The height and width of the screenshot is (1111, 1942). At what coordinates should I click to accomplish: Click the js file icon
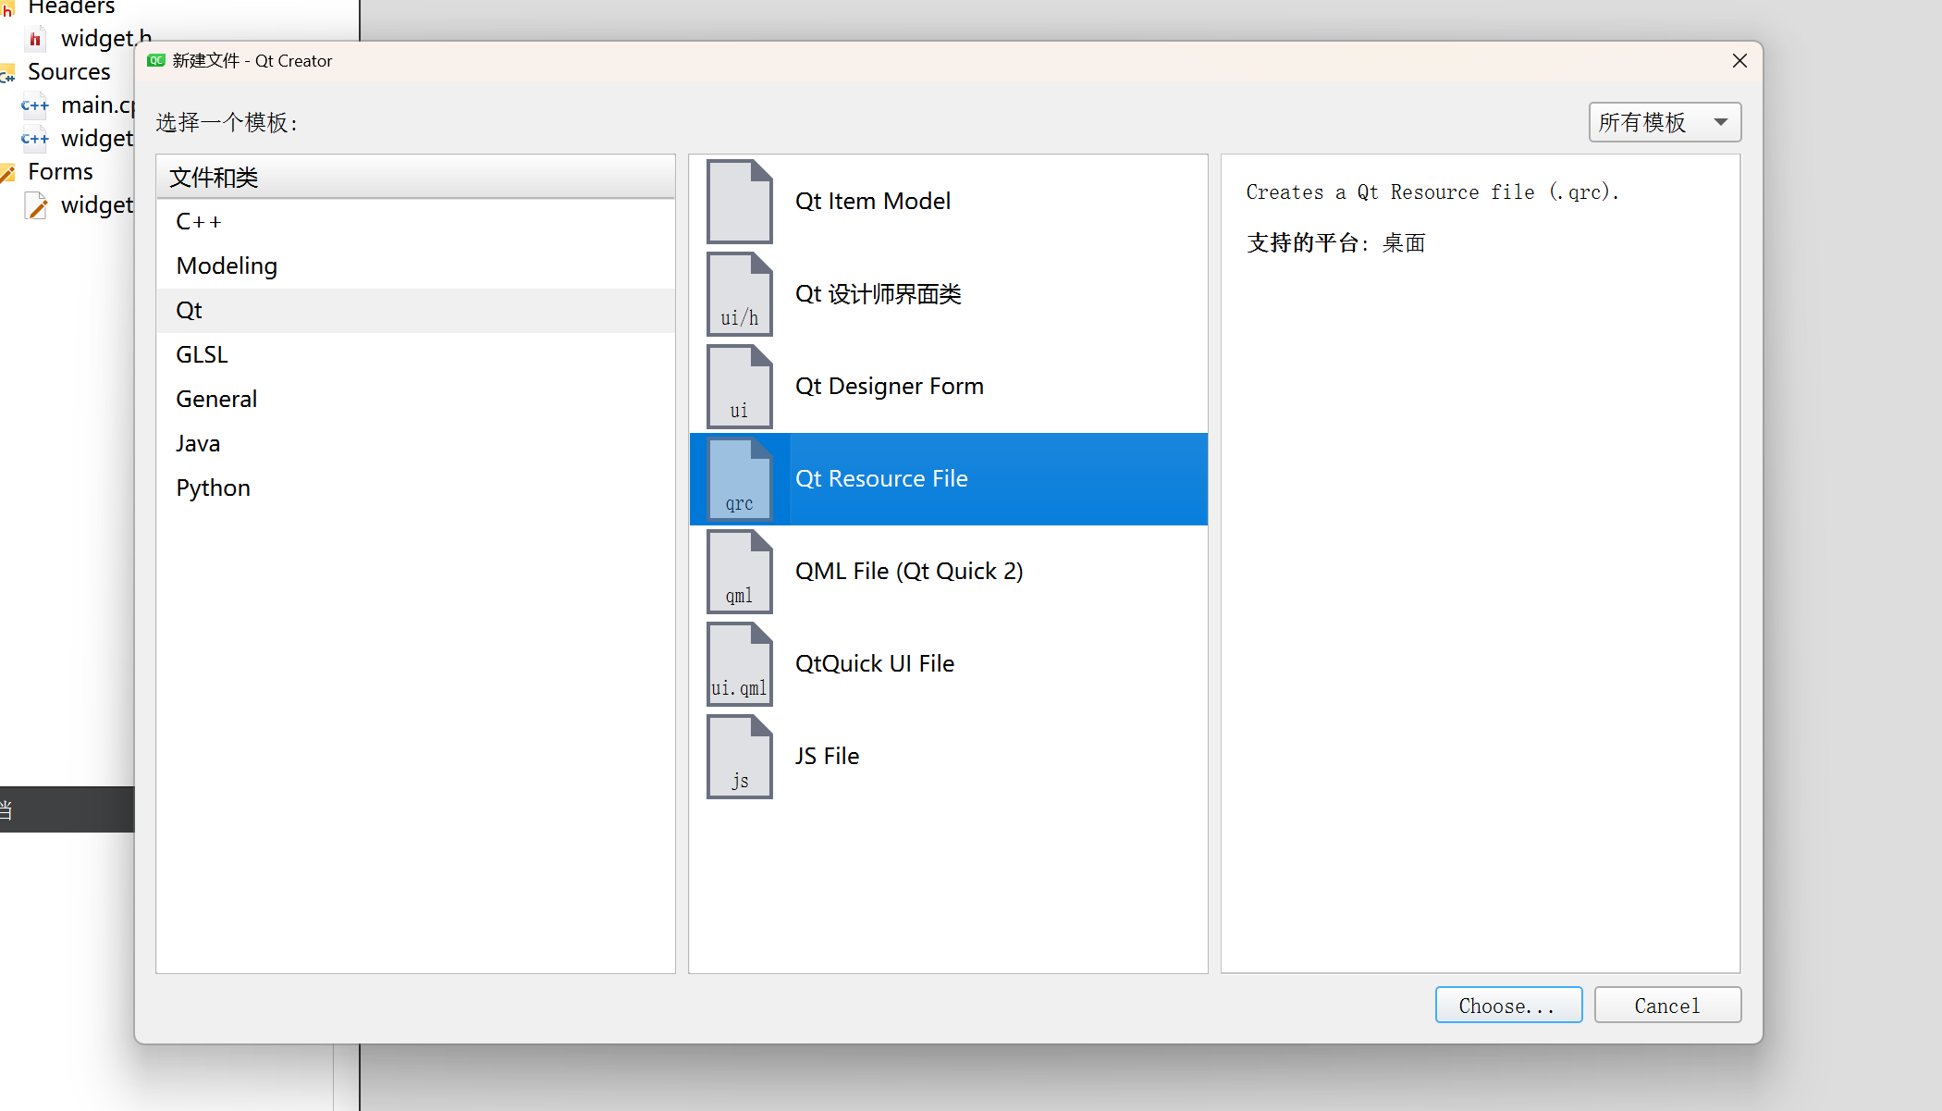point(739,757)
